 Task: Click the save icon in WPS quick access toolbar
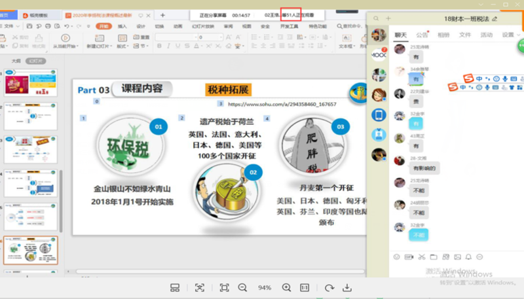(29, 26)
